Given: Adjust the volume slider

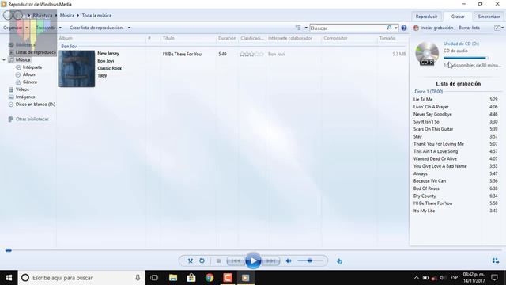Looking at the screenshot, I should (310, 260).
